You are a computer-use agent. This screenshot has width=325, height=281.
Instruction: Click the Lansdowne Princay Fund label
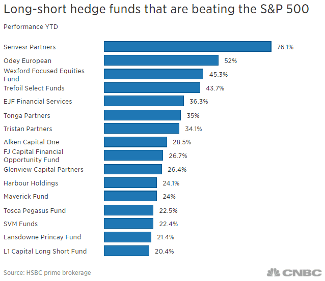click(x=42, y=237)
